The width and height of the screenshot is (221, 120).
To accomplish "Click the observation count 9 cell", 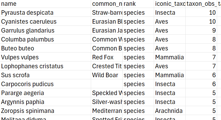I will point(201,30).
